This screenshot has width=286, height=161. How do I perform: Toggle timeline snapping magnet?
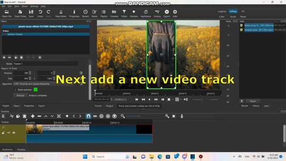tap(88, 116)
